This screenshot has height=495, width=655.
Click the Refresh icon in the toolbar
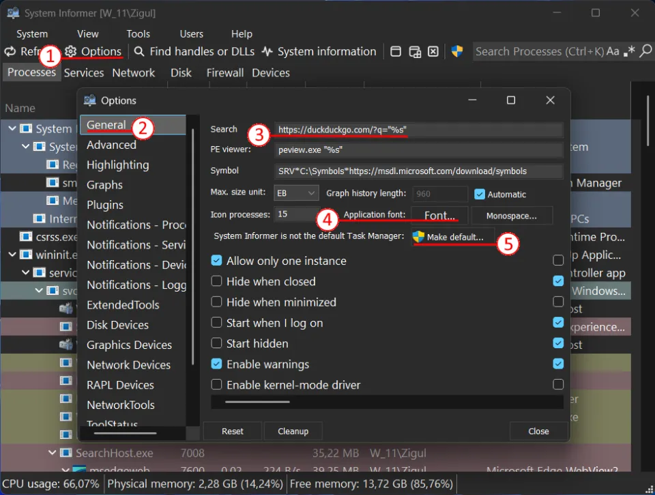pos(10,51)
